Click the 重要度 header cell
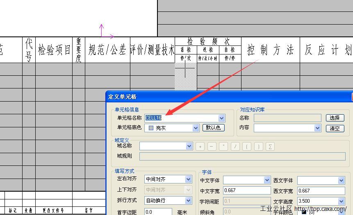 pos(79,50)
